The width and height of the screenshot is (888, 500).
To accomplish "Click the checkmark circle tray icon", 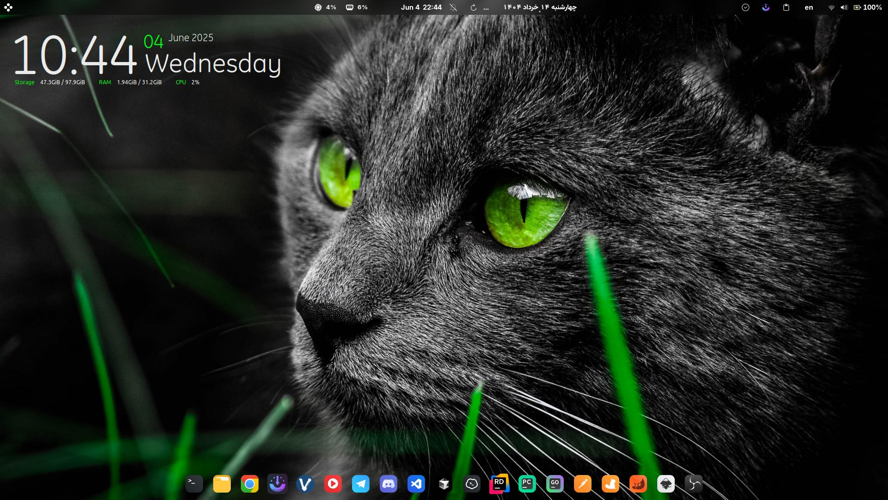I will [746, 7].
